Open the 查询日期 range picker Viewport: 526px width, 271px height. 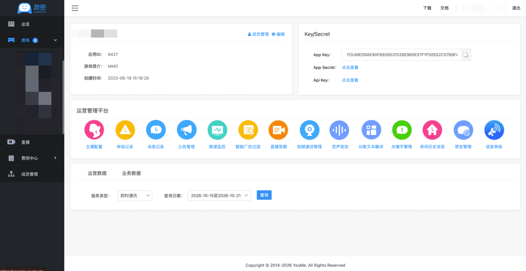(219, 195)
